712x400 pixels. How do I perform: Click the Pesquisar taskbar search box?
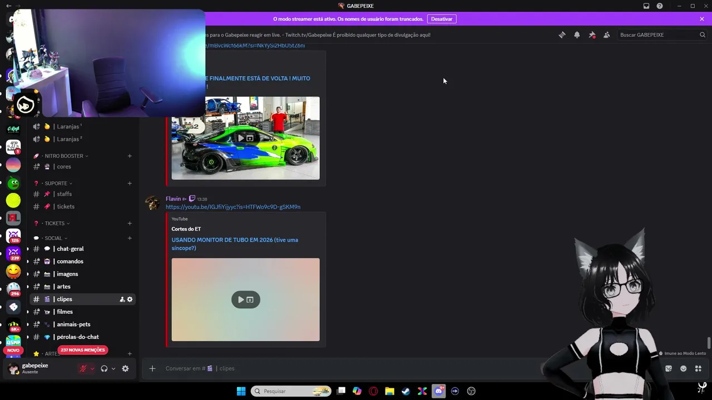[x=291, y=391]
